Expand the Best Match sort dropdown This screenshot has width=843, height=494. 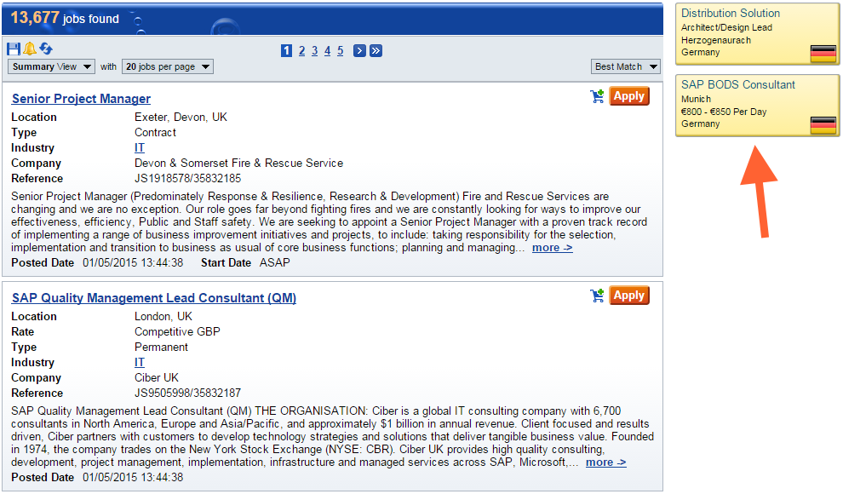pos(626,66)
